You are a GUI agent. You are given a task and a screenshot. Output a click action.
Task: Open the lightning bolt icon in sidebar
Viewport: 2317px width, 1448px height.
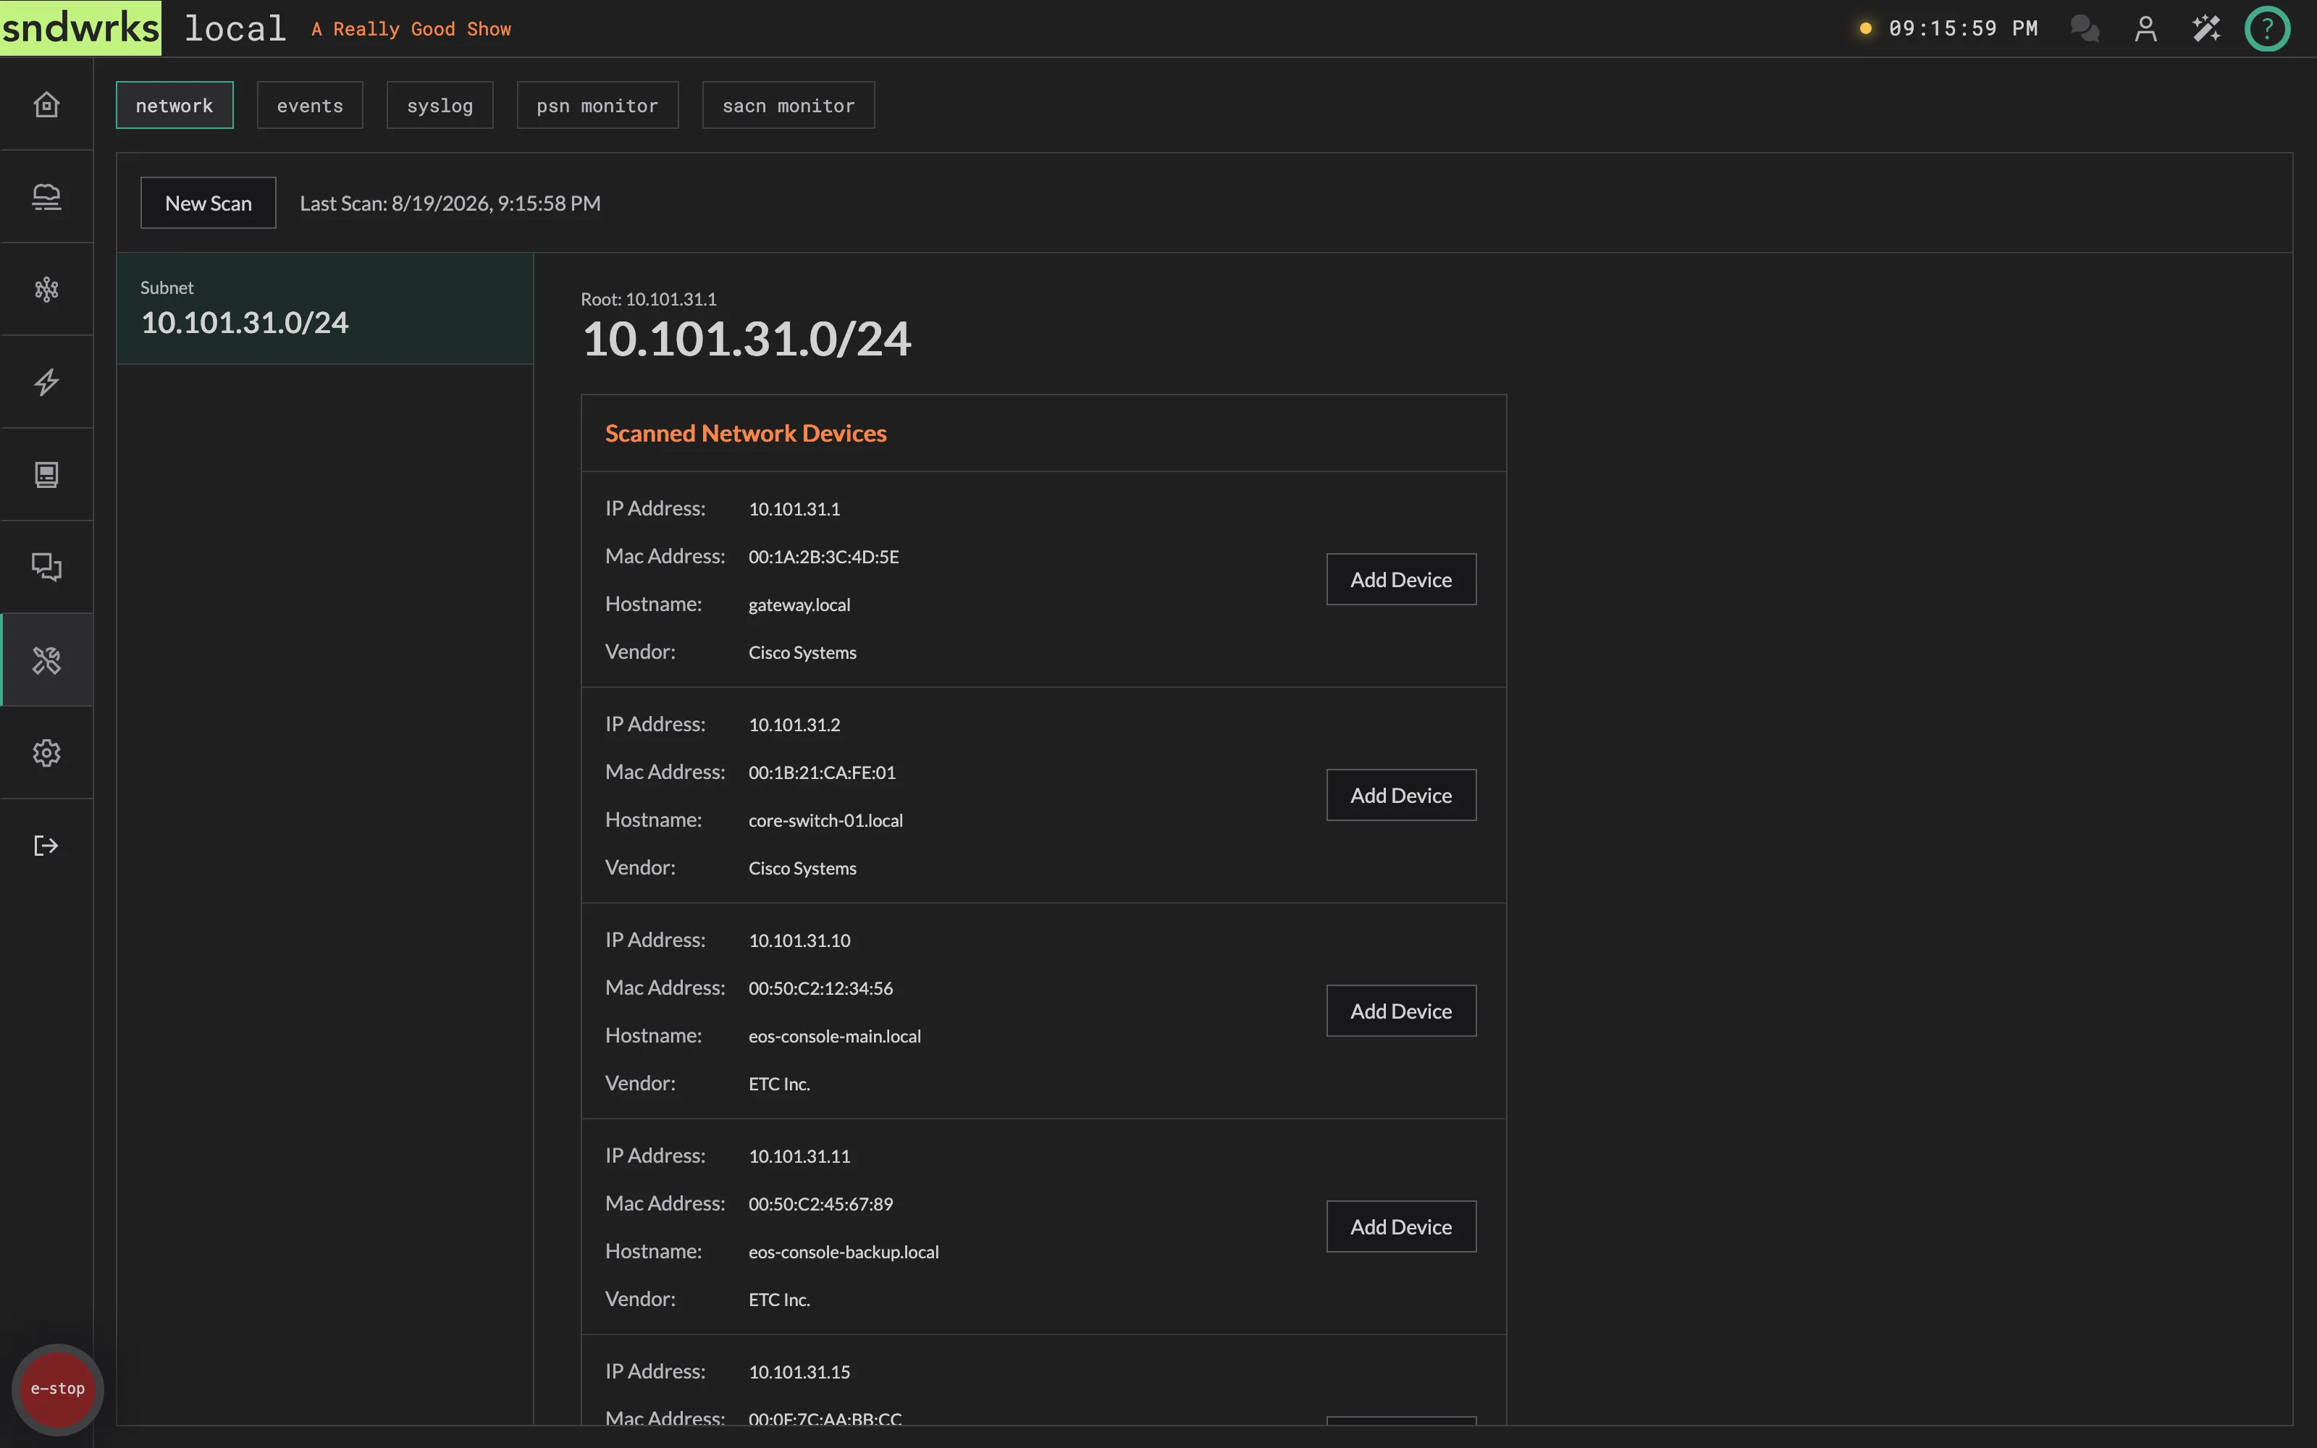46,382
